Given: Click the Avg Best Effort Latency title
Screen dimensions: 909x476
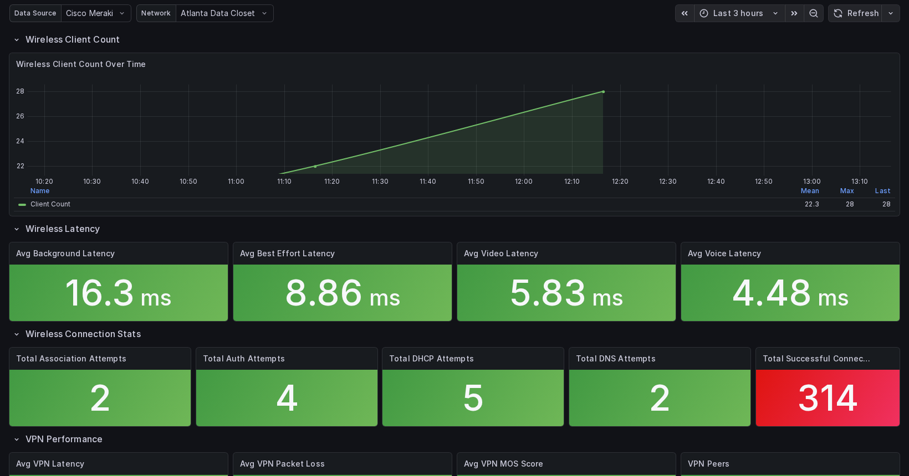Looking at the screenshot, I should click(287, 253).
